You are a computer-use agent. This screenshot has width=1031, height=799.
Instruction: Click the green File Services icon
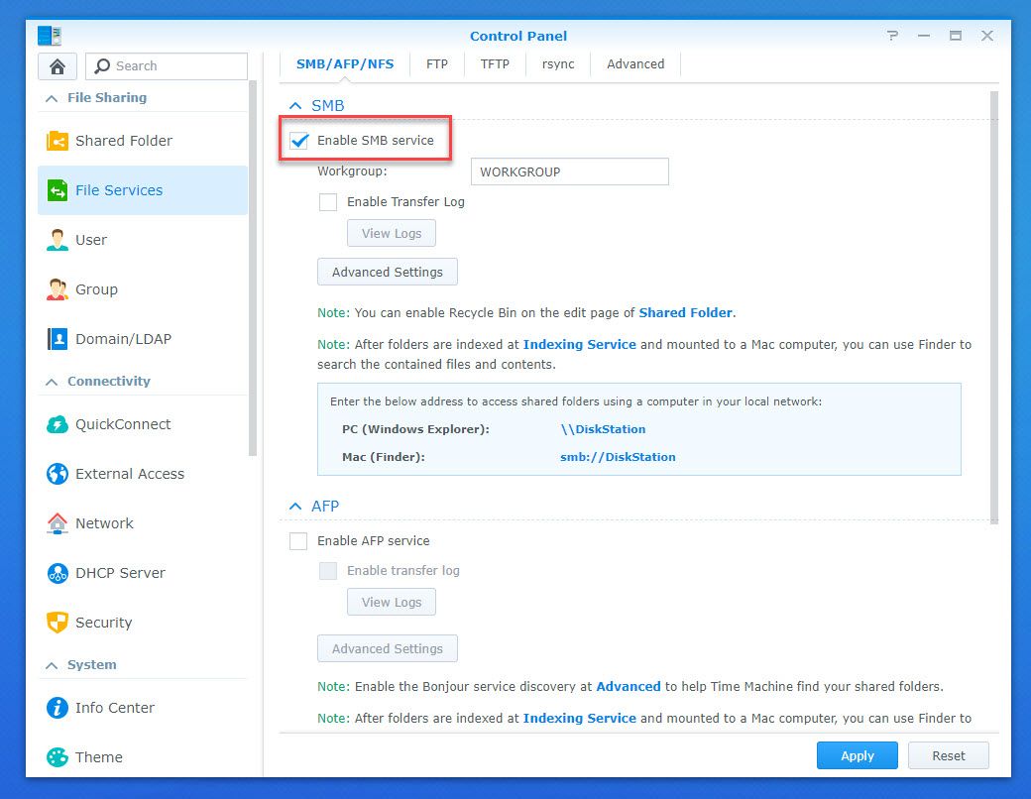click(57, 190)
